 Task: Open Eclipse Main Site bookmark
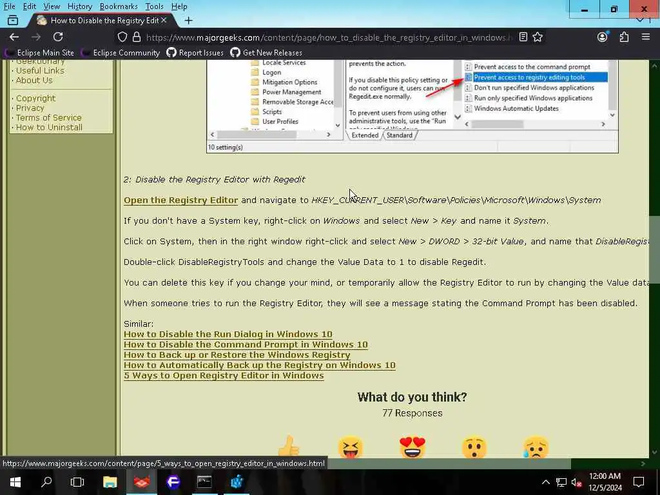(x=39, y=53)
